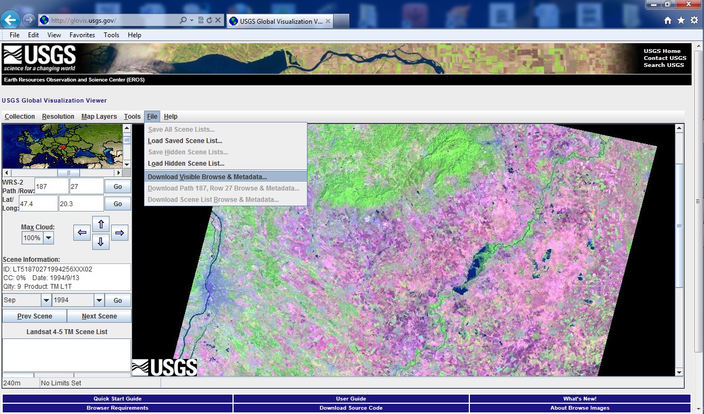This screenshot has width=704, height=414.
Task: Open browser Favorites star icon
Action: tap(681, 21)
